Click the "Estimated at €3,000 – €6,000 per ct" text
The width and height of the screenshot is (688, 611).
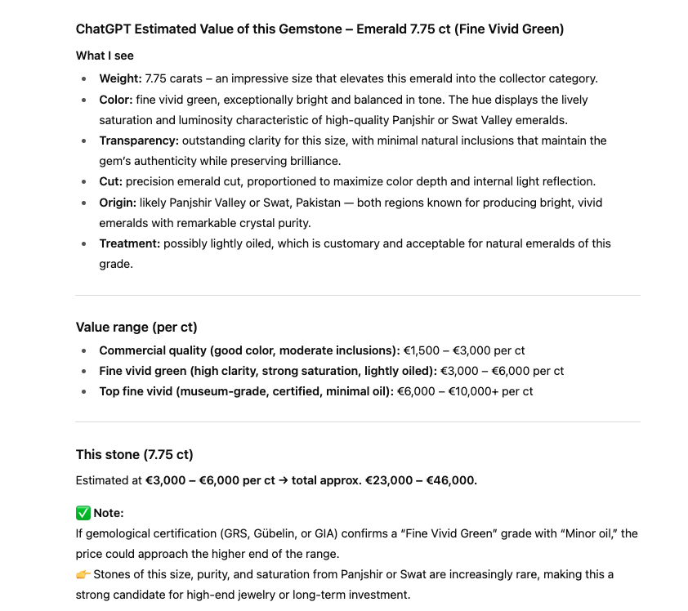(175, 480)
